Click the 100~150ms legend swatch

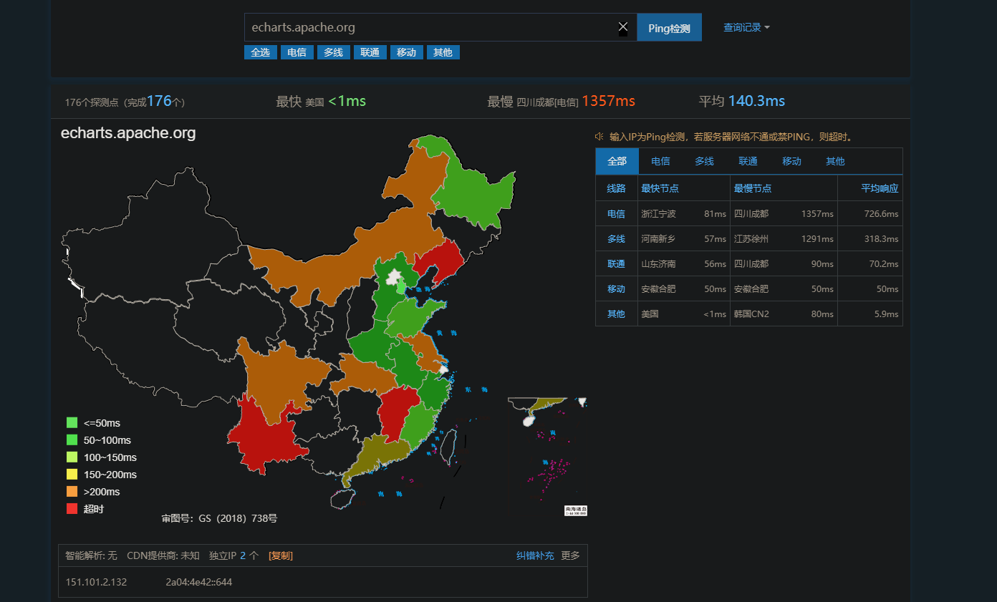72,457
